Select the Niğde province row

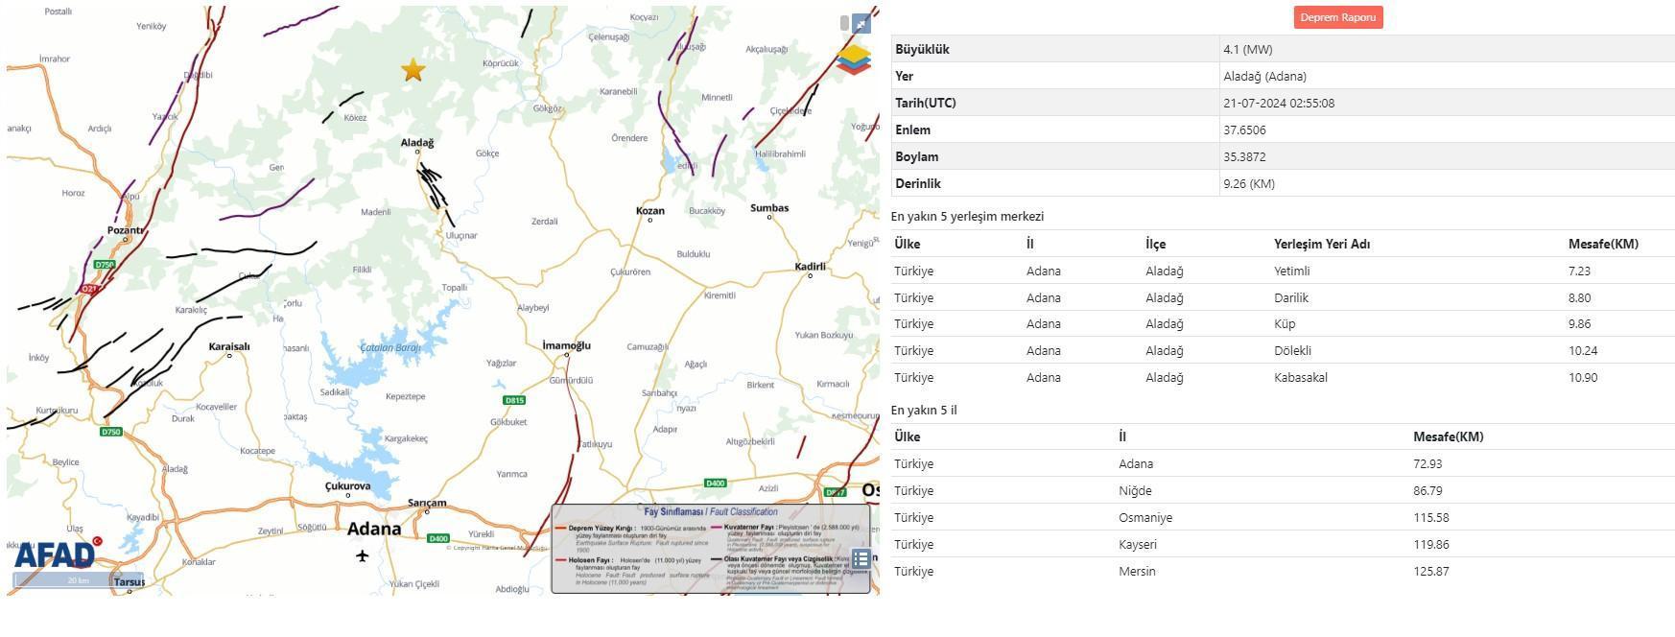click(x=1135, y=490)
